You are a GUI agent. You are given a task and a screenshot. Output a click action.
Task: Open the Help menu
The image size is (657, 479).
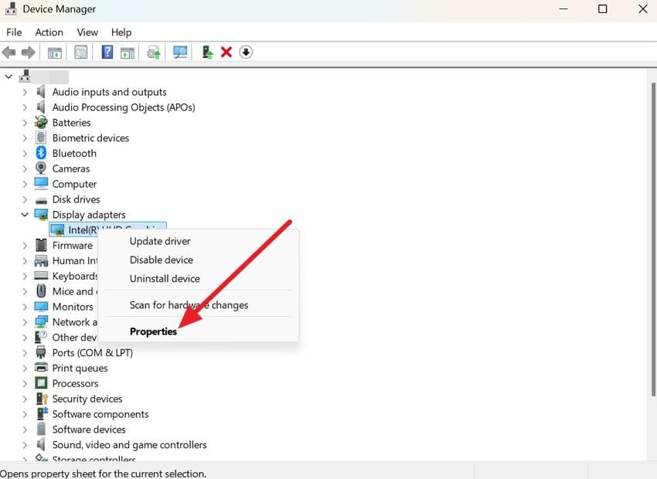[x=121, y=32]
